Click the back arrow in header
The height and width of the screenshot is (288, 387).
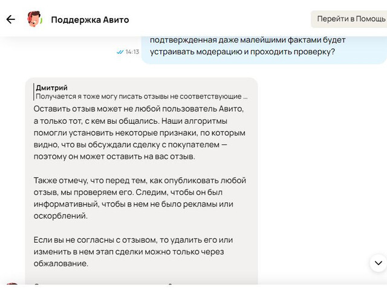tap(10, 19)
